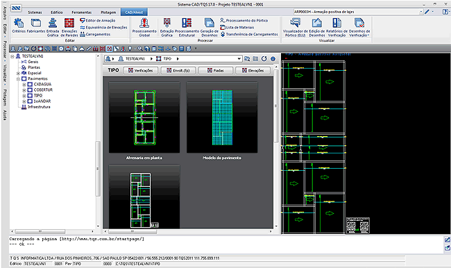The image size is (451, 268).
Task: Expand the 1oANDAR floor node
Action: [x=24, y=101]
